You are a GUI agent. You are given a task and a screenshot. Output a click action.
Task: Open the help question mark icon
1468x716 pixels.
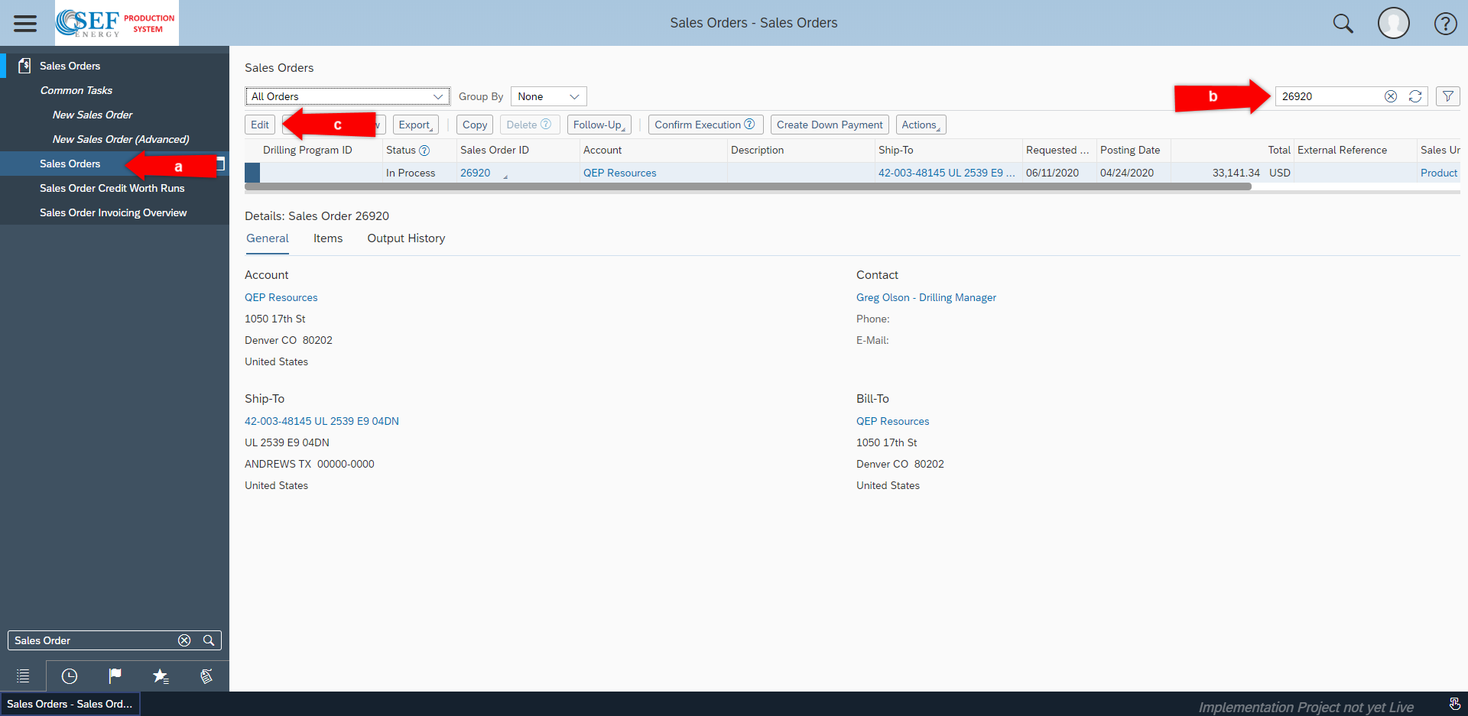pos(1445,24)
